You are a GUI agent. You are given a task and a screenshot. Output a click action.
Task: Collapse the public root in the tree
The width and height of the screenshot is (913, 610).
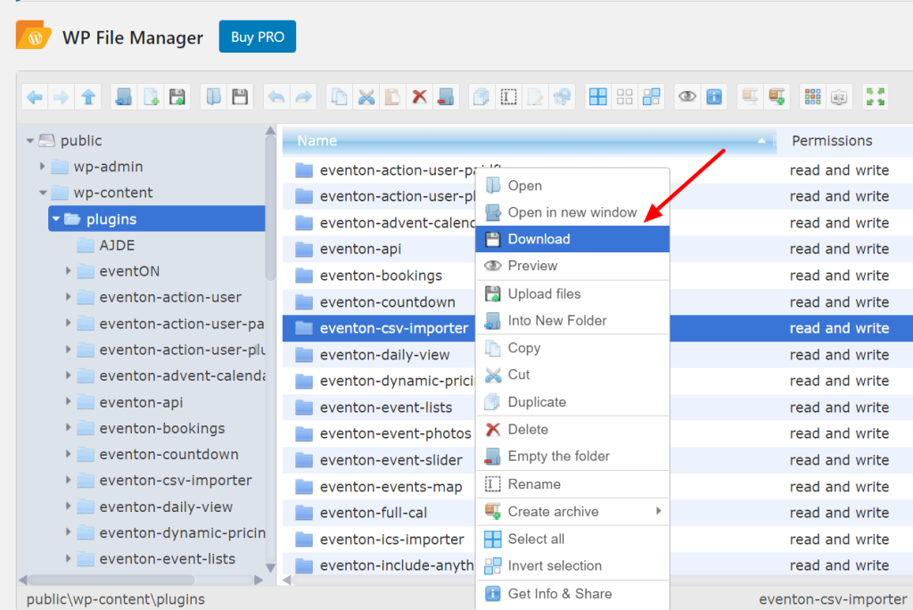29,141
